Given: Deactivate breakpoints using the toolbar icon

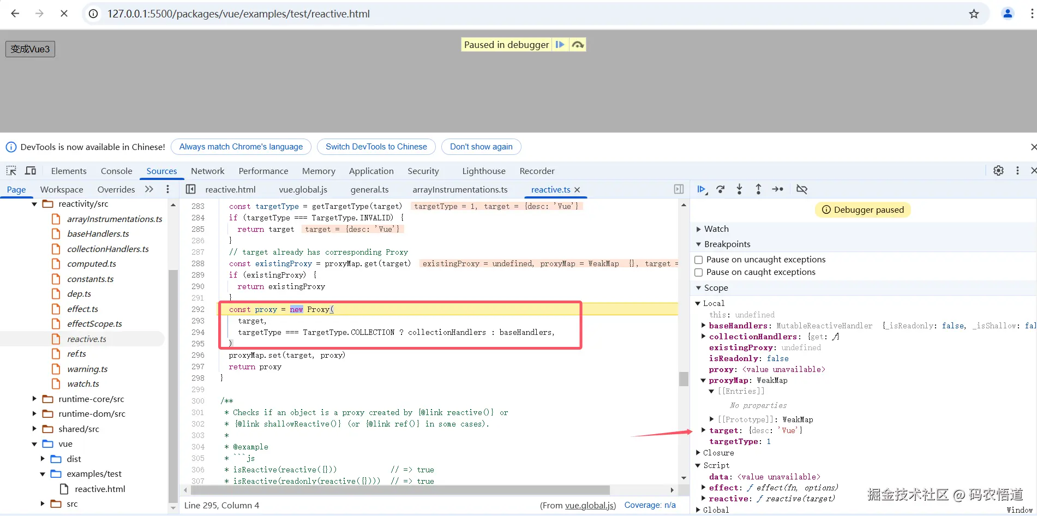Looking at the screenshot, I should (801, 189).
